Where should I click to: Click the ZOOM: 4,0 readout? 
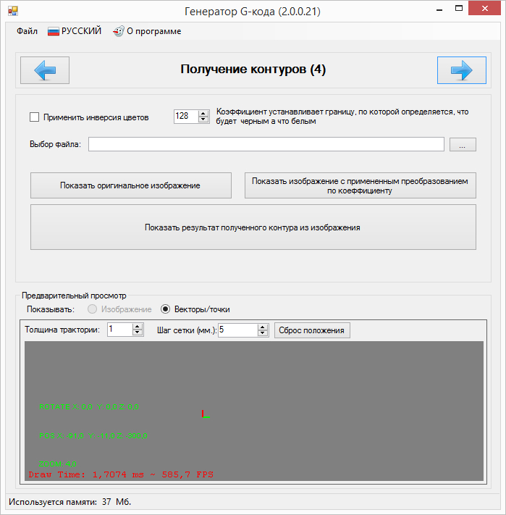pos(57,464)
